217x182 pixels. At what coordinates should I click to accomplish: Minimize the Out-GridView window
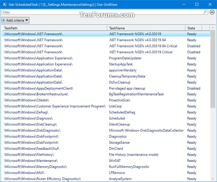184,4
